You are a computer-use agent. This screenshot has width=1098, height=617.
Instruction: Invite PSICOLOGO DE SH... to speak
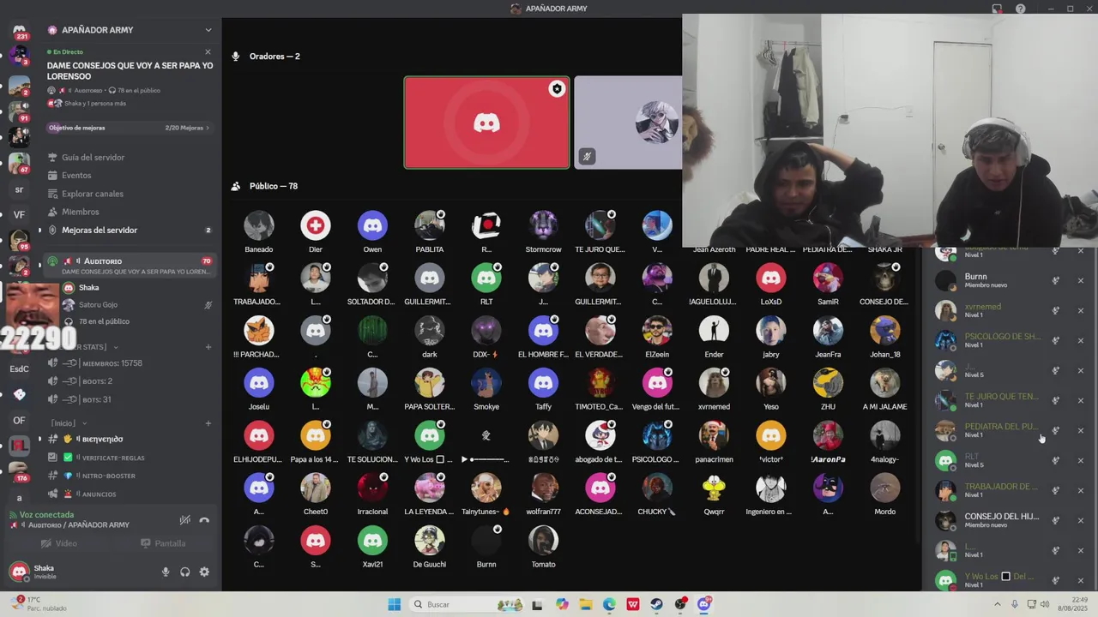pyautogui.click(x=1056, y=340)
